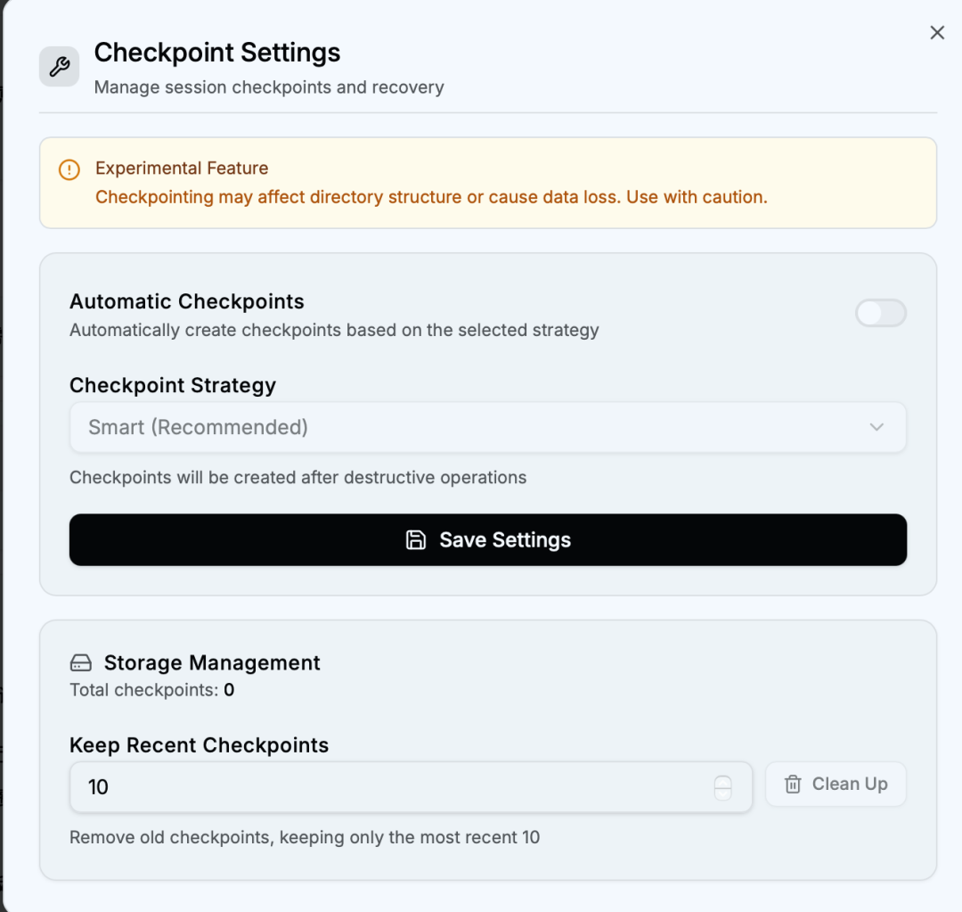
Task: Click the hard drive icon beside Storage Management
Action: (79, 662)
